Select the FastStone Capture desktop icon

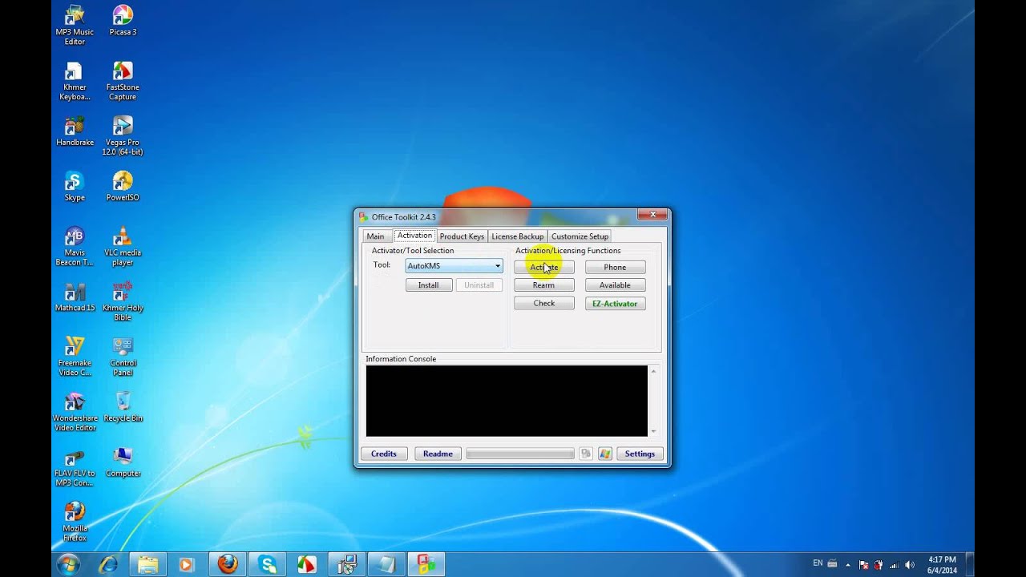click(123, 81)
